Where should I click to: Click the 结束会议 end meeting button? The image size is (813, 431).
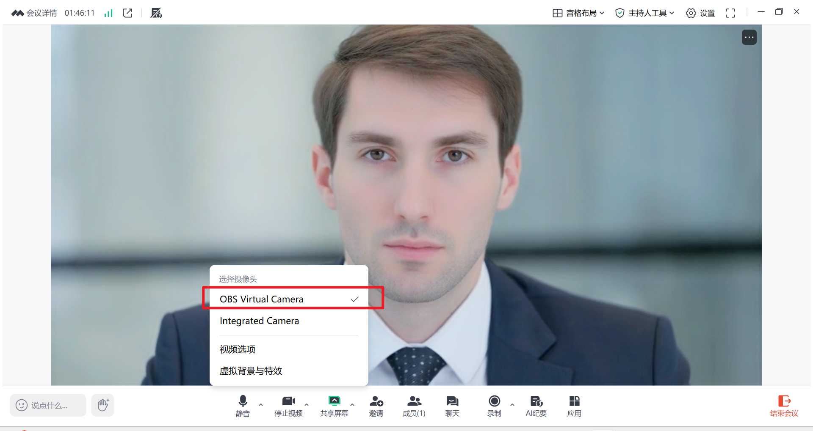click(784, 406)
